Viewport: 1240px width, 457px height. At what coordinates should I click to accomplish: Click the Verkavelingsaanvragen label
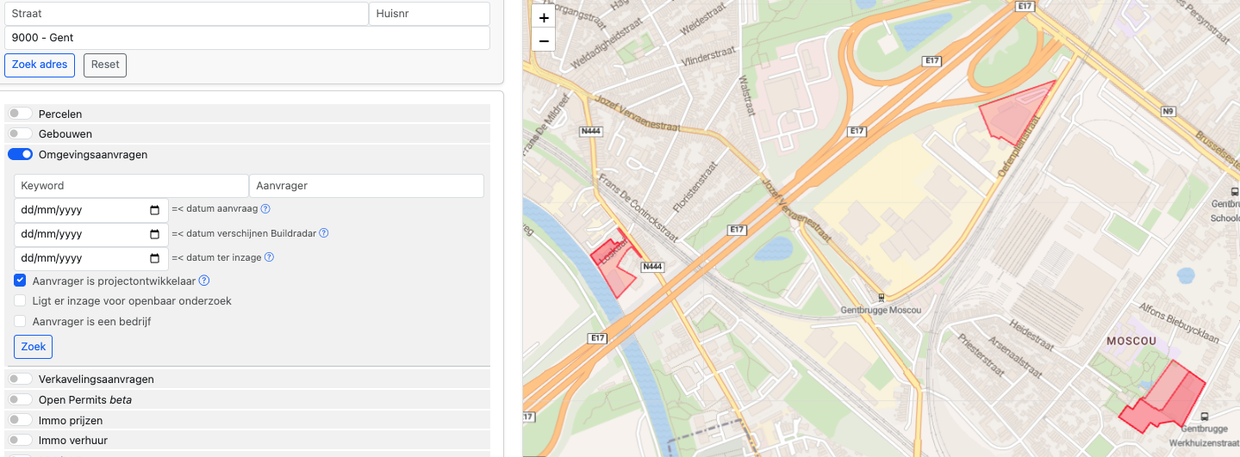point(97,379)
